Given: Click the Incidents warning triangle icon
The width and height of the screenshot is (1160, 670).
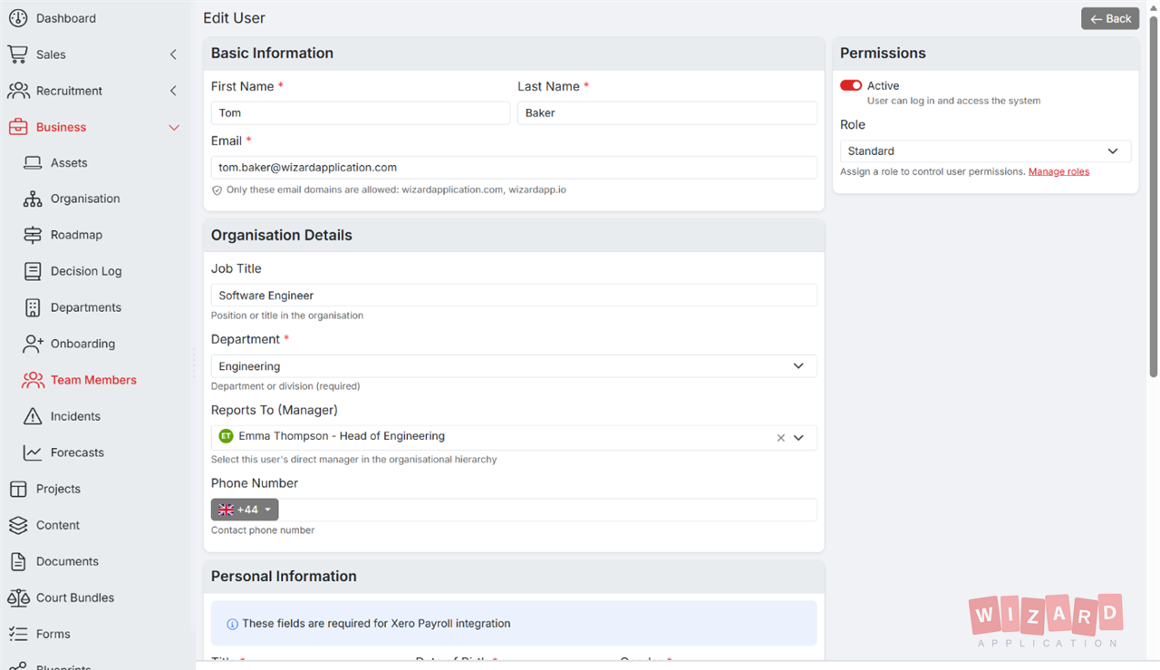Looking at the screenshot, I should (33, 416).
